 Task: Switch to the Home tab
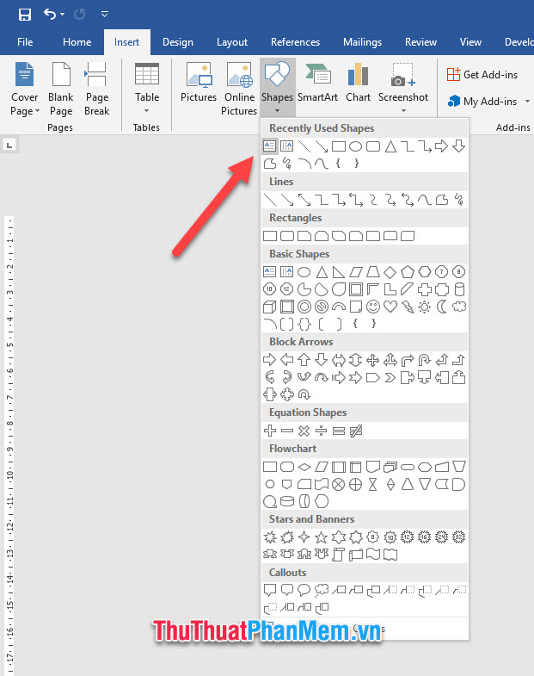tap(77, 42)
